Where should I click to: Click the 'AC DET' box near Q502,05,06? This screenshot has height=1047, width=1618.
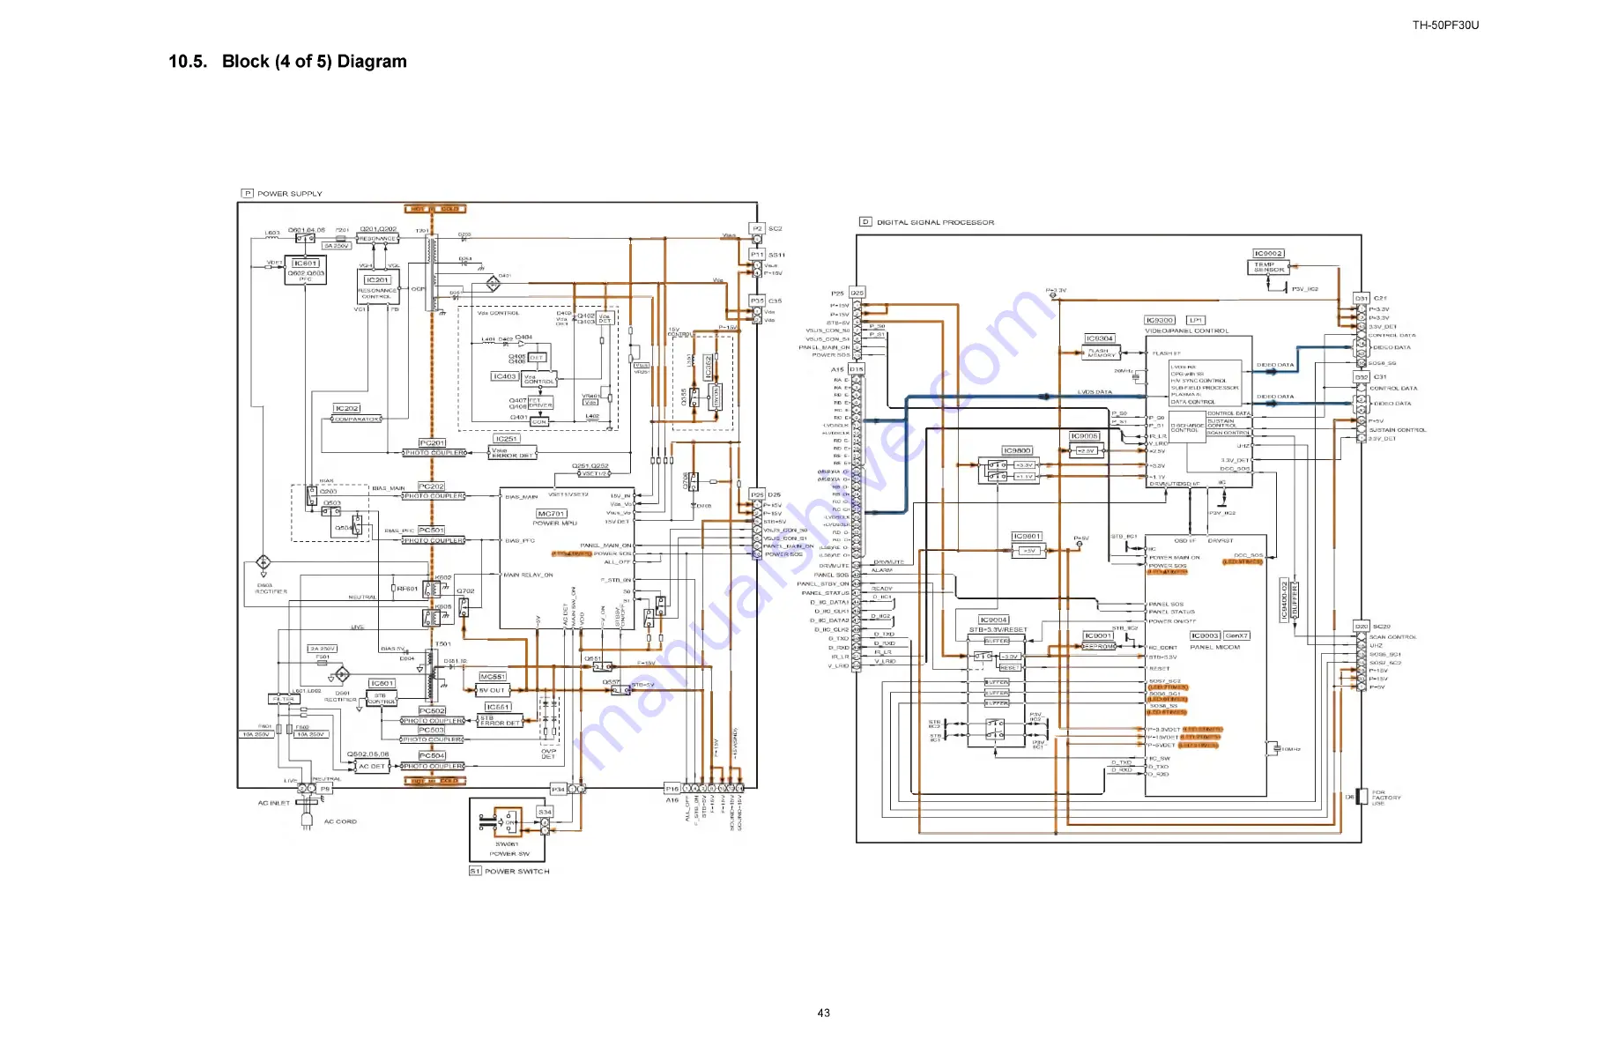pos(372,767)
